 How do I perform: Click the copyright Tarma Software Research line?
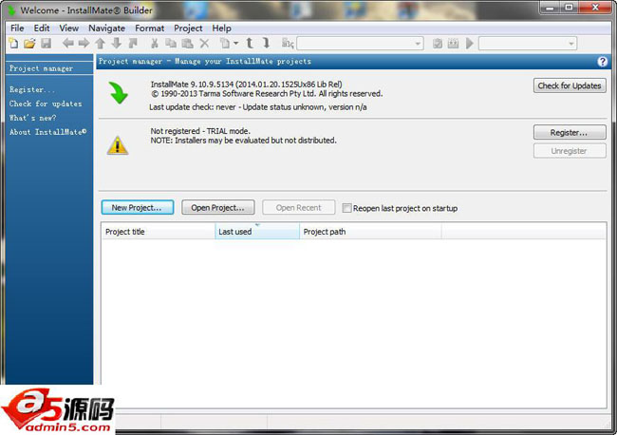(267, 94)
